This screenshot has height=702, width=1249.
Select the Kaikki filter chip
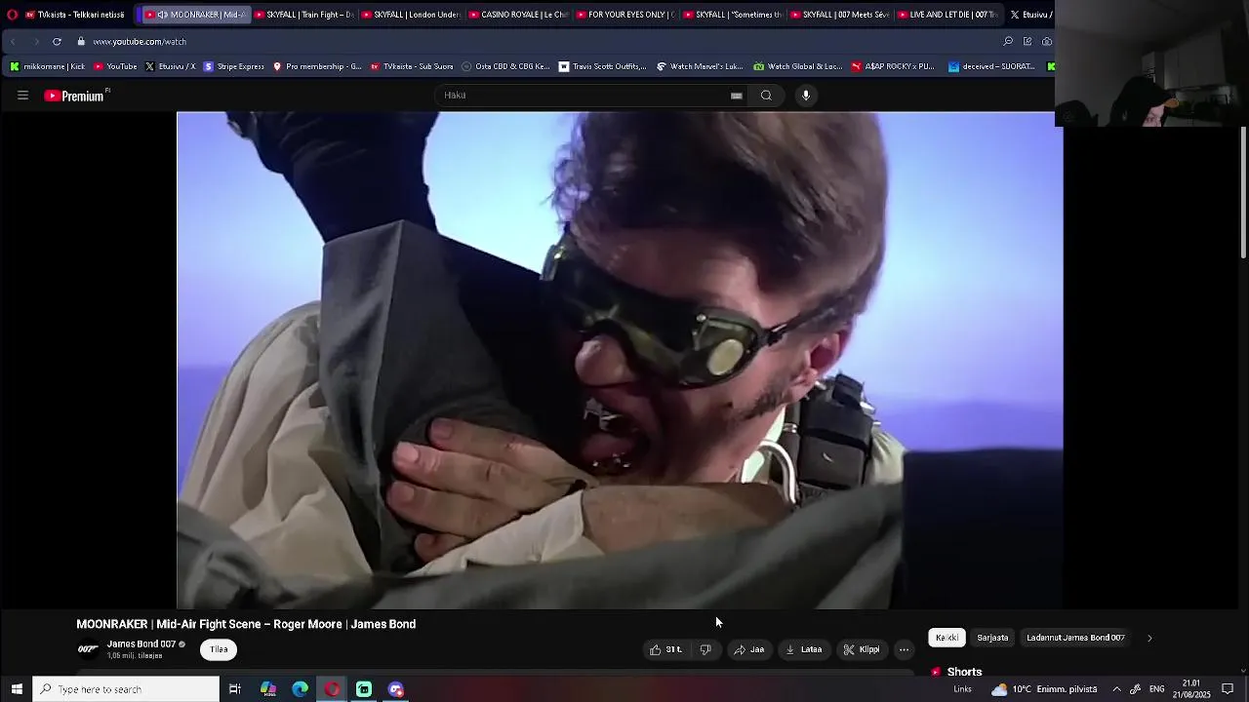coord(947,638)
